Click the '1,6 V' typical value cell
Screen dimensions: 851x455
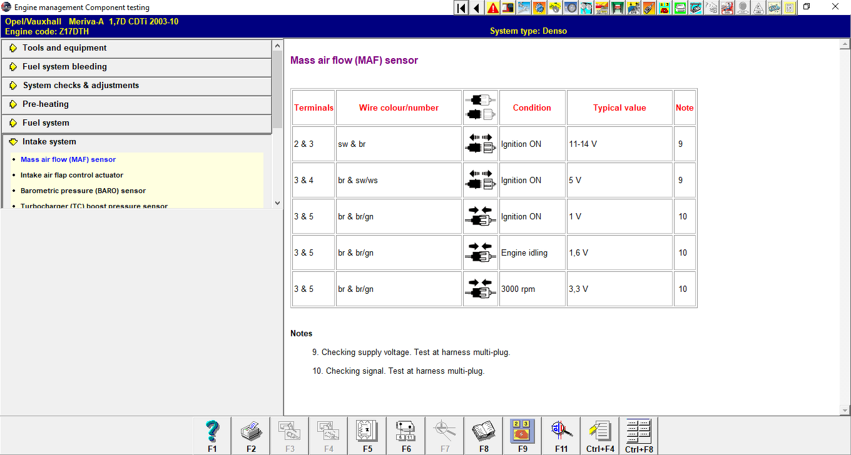[619, 252]
